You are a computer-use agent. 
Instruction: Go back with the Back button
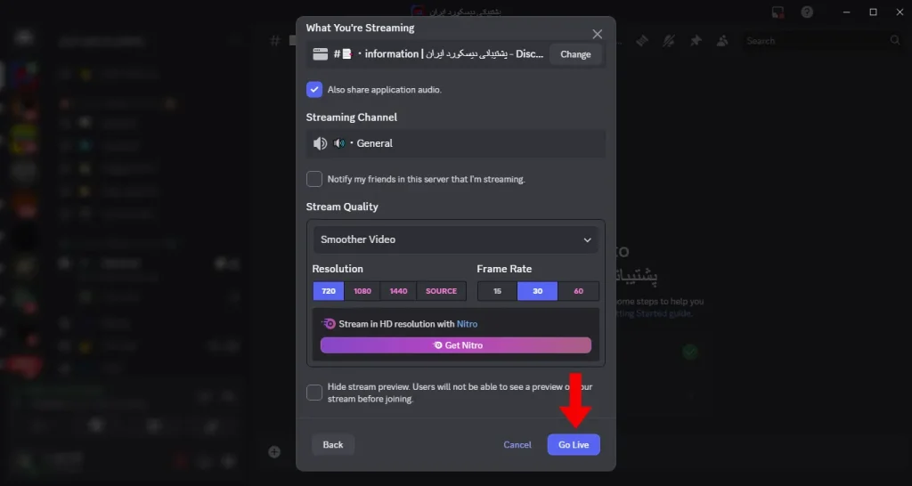pos(333,445)
